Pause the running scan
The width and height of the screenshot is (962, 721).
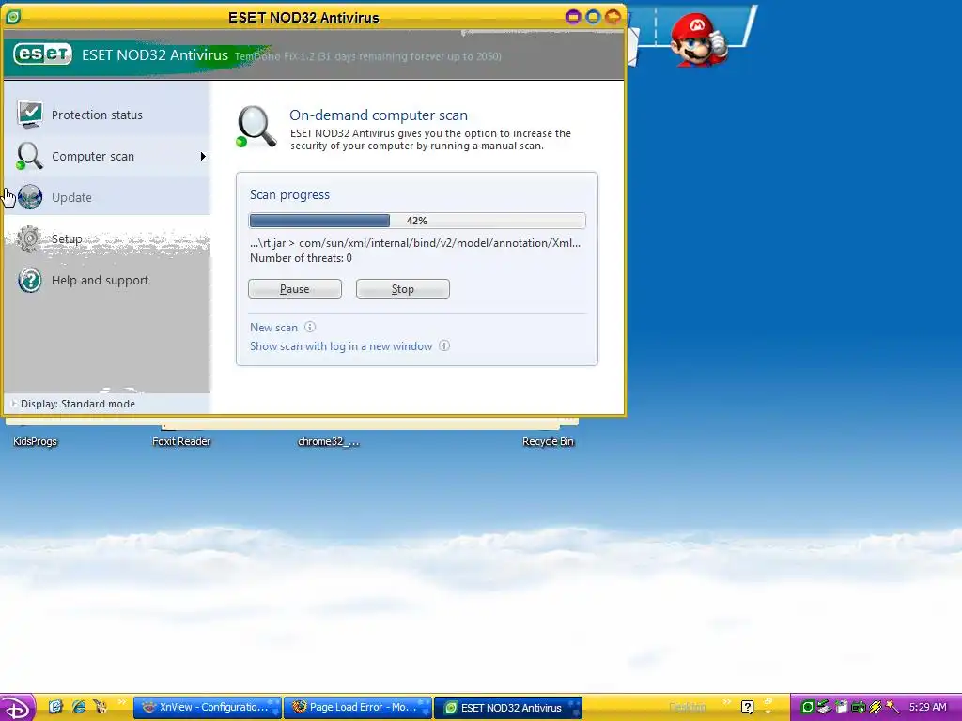(x=294, y=289)
